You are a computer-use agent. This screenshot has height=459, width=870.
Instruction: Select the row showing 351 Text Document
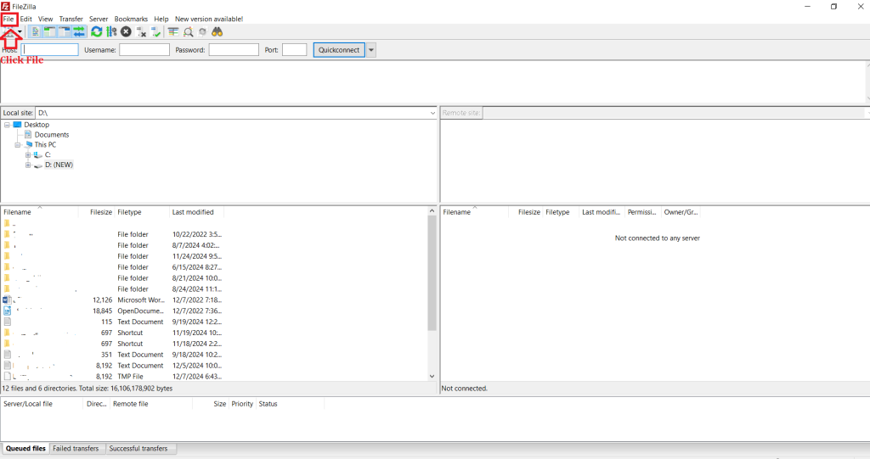tap(113, 355)
